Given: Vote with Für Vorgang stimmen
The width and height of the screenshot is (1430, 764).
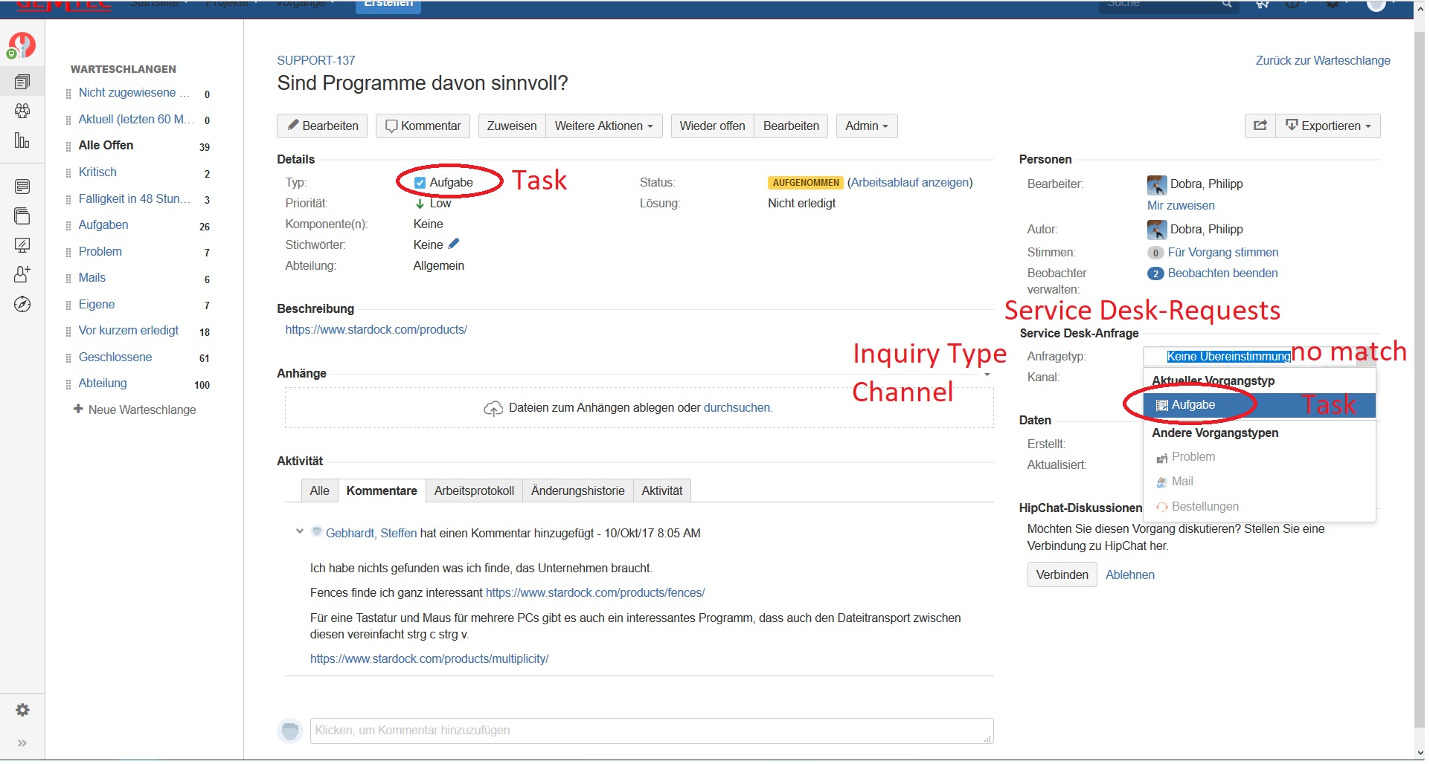Looking at the screenshot, I should tap(1223, 253).
